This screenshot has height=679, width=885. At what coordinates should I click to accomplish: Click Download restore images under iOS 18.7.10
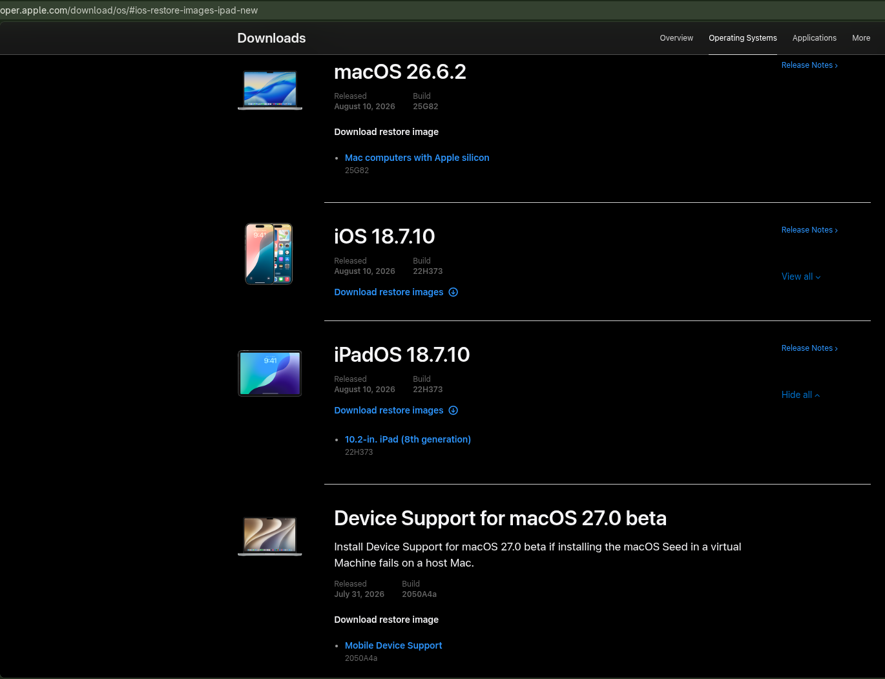point(389,292)
